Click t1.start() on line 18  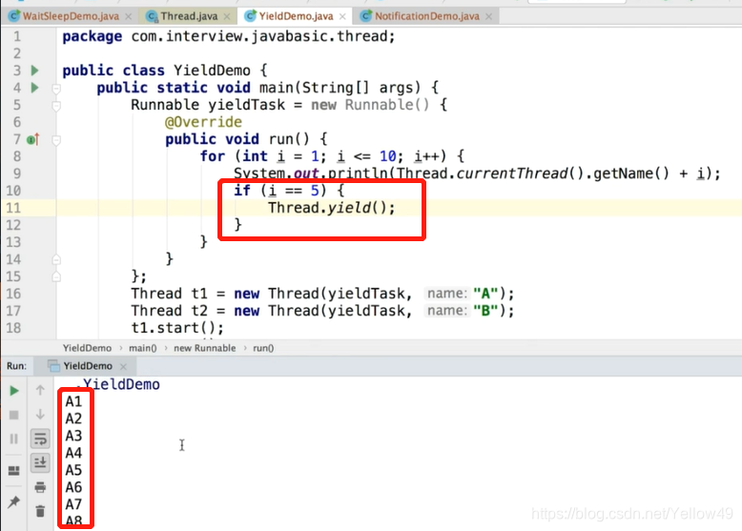pyautogui.click(x=177, y=328)
